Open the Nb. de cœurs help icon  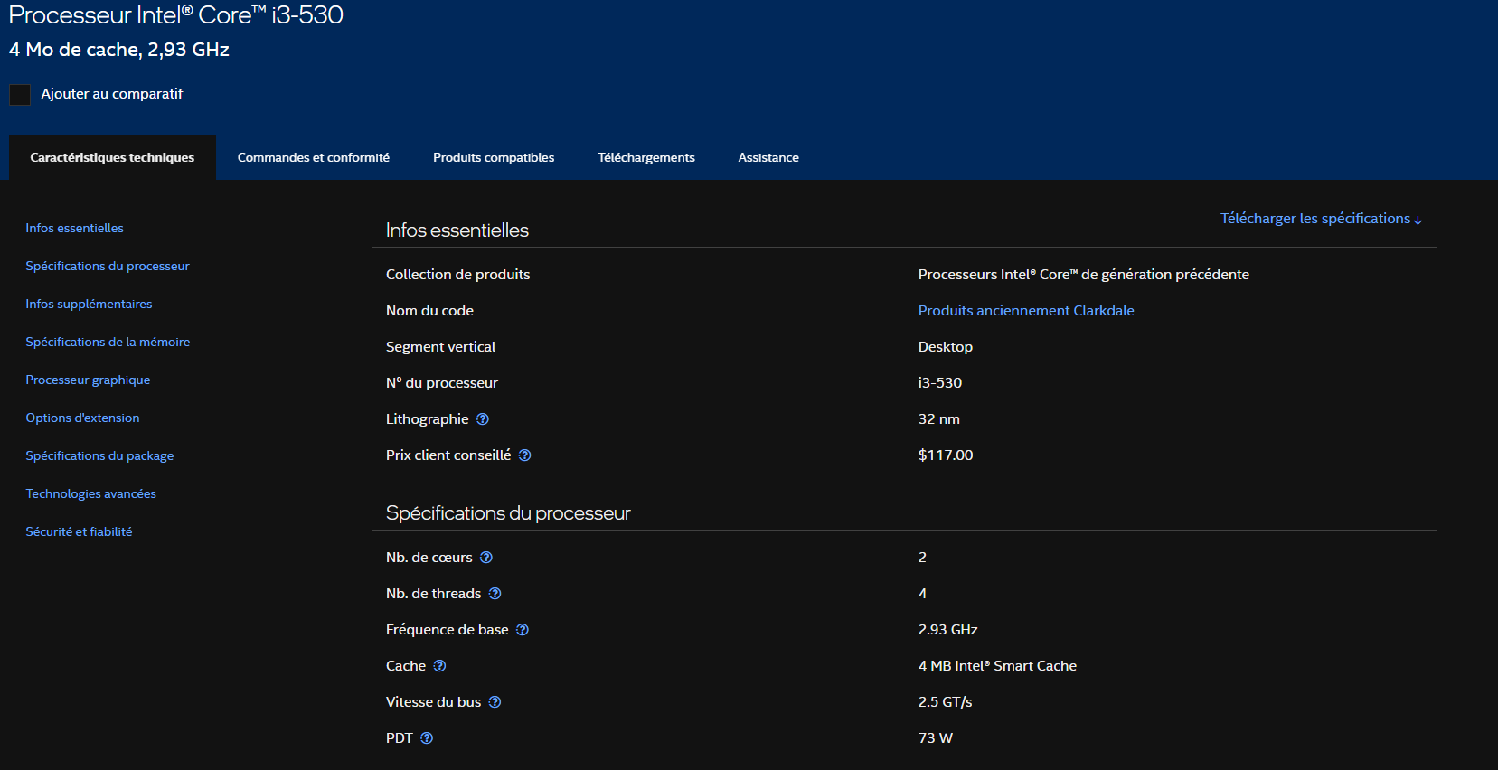click(x=486, y=558)
